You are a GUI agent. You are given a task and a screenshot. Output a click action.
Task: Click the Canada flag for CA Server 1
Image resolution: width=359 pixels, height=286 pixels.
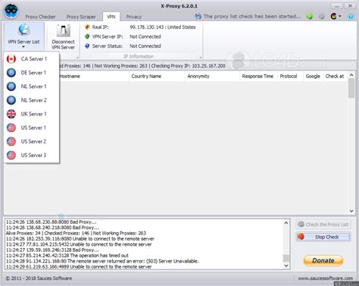(11, 59)
